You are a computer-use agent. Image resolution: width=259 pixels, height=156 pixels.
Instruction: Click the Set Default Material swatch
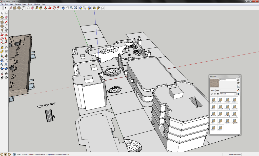[238, 86]
